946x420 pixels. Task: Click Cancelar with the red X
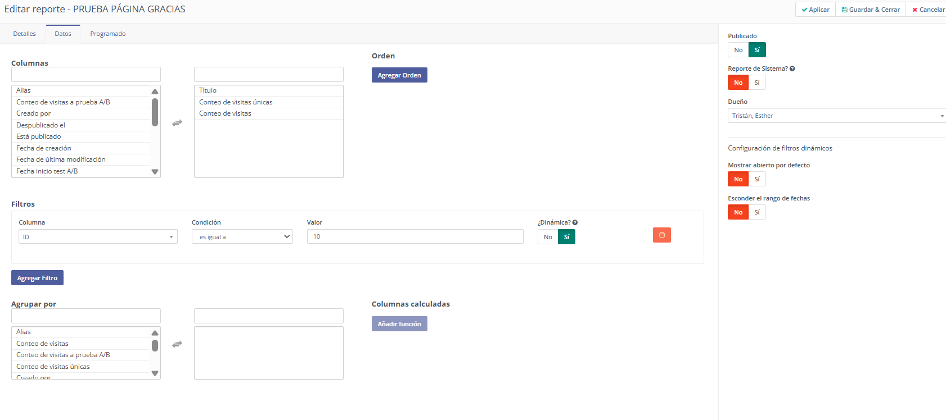click(x=928, y=10)
